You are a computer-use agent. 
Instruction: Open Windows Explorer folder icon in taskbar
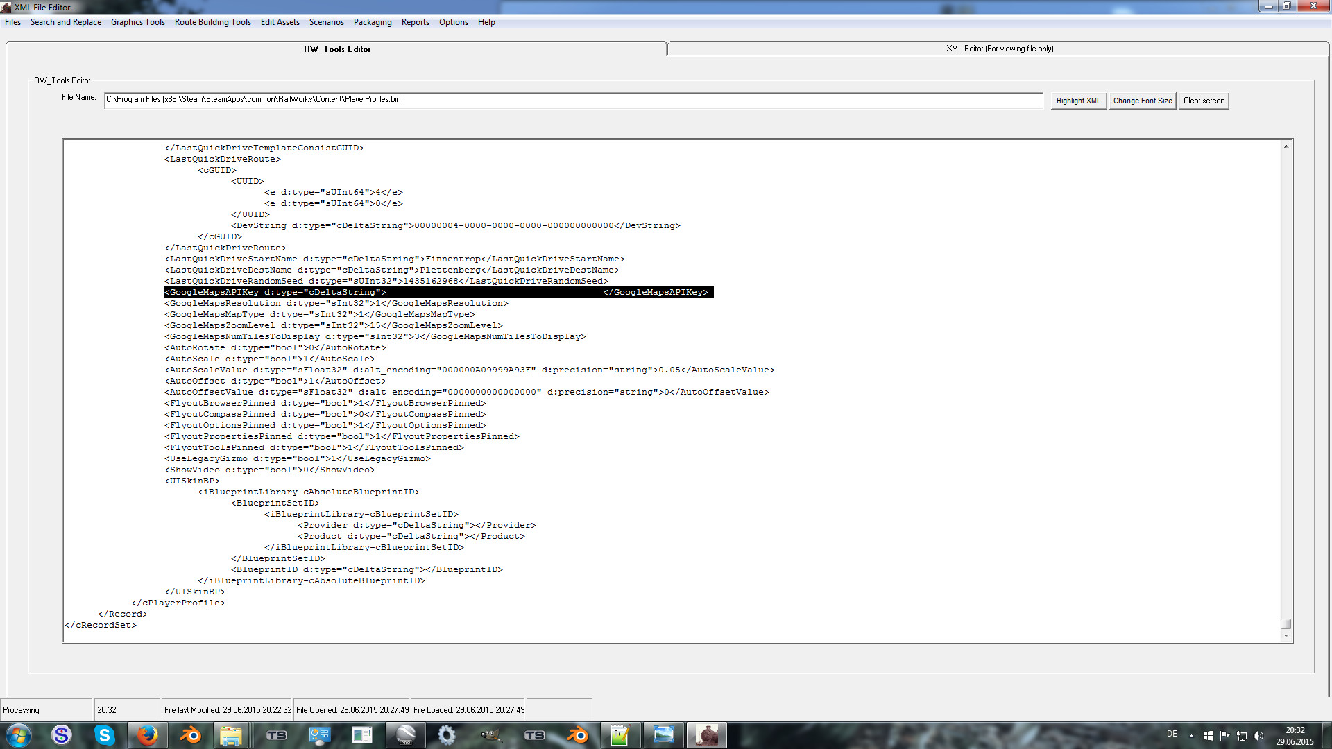pyautogui.click(x=231, y=735)
